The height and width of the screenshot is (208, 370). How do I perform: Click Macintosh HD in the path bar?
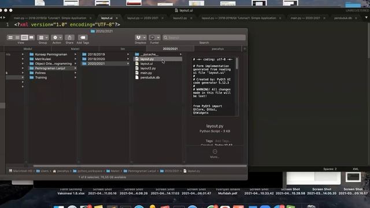[21, 171]
